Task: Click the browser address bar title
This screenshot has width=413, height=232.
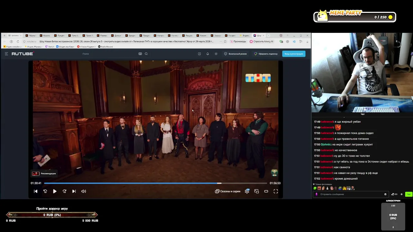Action: (x=126, y=42)
